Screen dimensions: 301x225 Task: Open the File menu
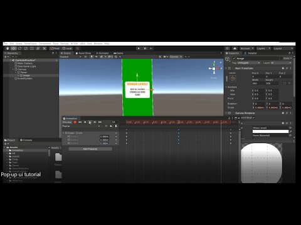[6, 44]
